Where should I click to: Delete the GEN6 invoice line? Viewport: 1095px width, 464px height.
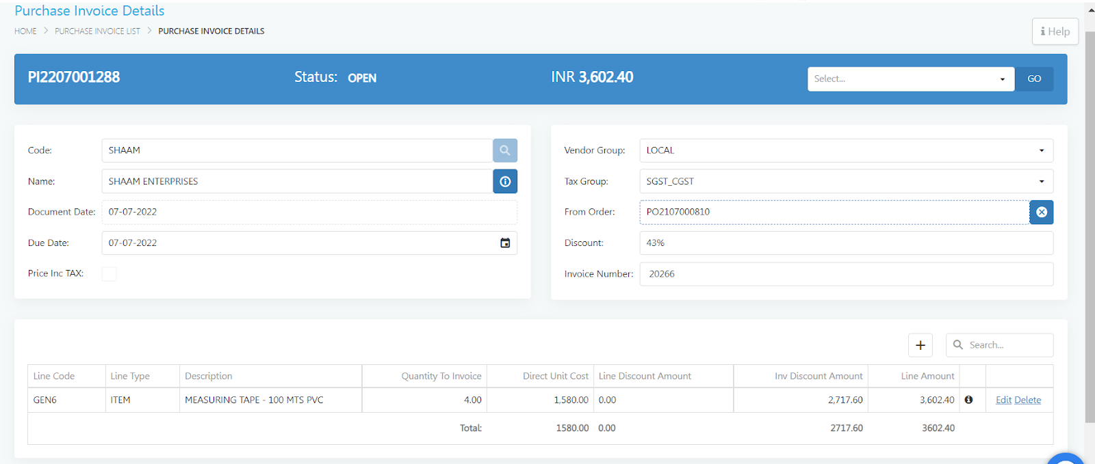click(1027, 400)
